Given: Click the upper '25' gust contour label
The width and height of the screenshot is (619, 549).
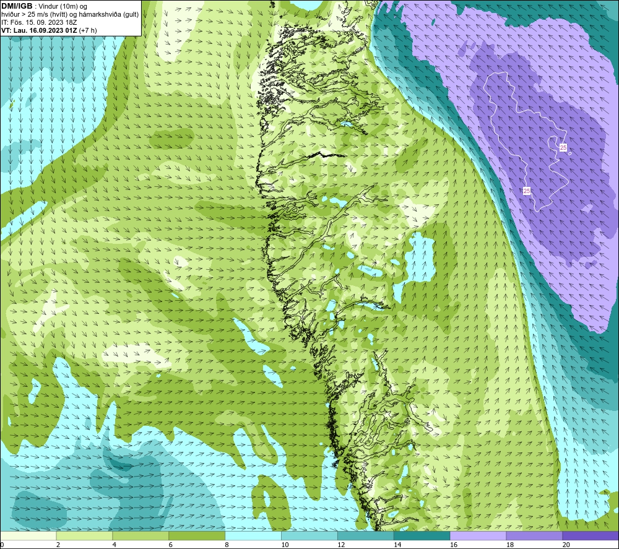Looking at the screenshot, I should coord(563,147).
